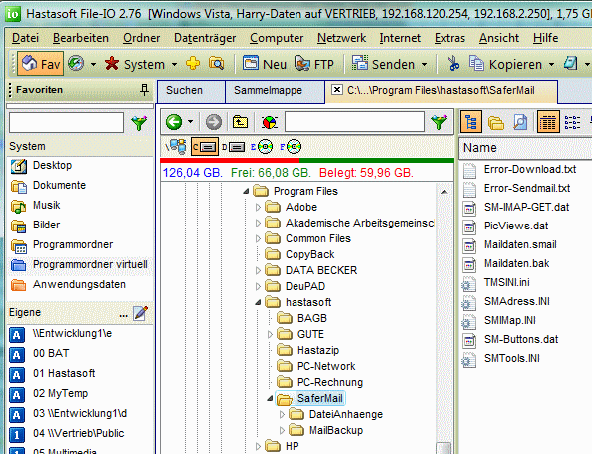Image resolution: width=592 pixels, height=454 pixels.
Task: Open the dropdown beside the globe icon
Action: coord(93,64)
